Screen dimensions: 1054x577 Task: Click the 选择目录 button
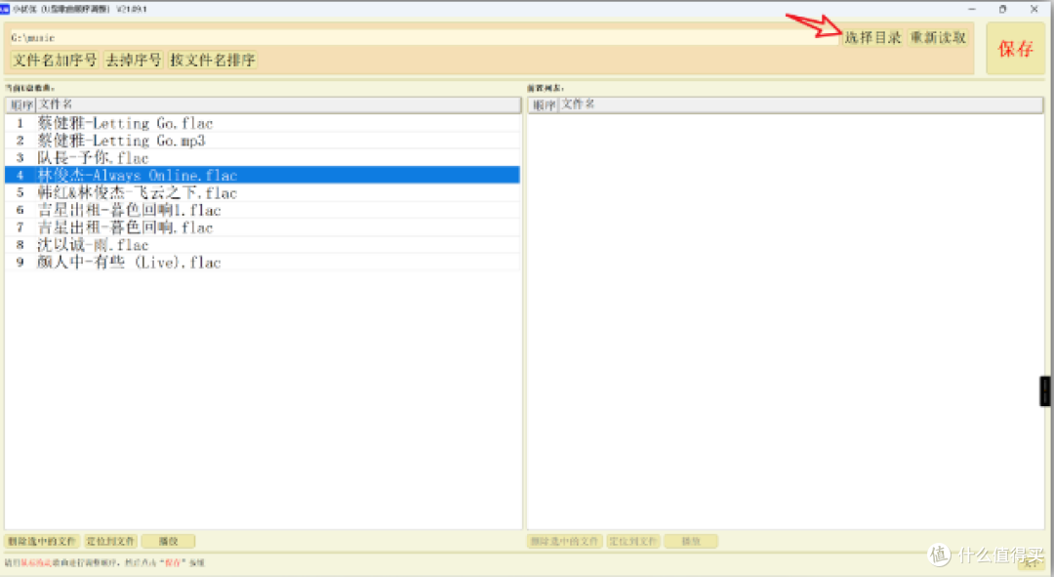coord(872,38)
